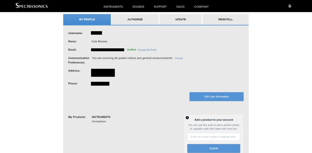The image size is (312, 153).
Task: Click the Spectrasonics logo
Action: [32, 6]
